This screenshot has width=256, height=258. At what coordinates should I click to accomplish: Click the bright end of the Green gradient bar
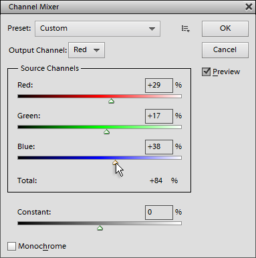[x=178, y=127]
